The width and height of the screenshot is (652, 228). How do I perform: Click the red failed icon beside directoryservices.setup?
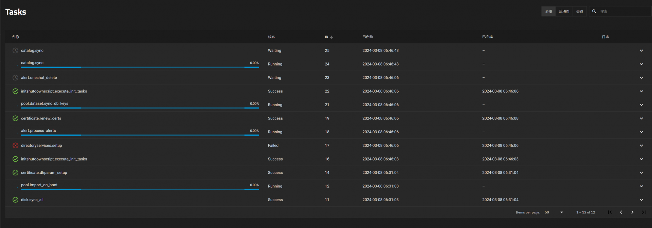15,146
